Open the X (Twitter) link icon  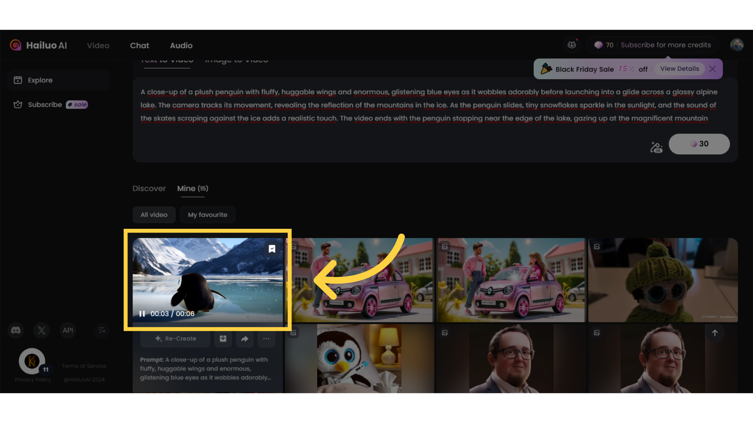click(42, 331)
